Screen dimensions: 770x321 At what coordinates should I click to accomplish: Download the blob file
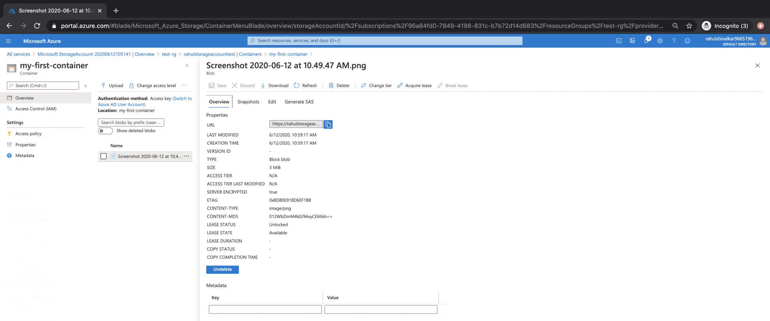[275, 85]
